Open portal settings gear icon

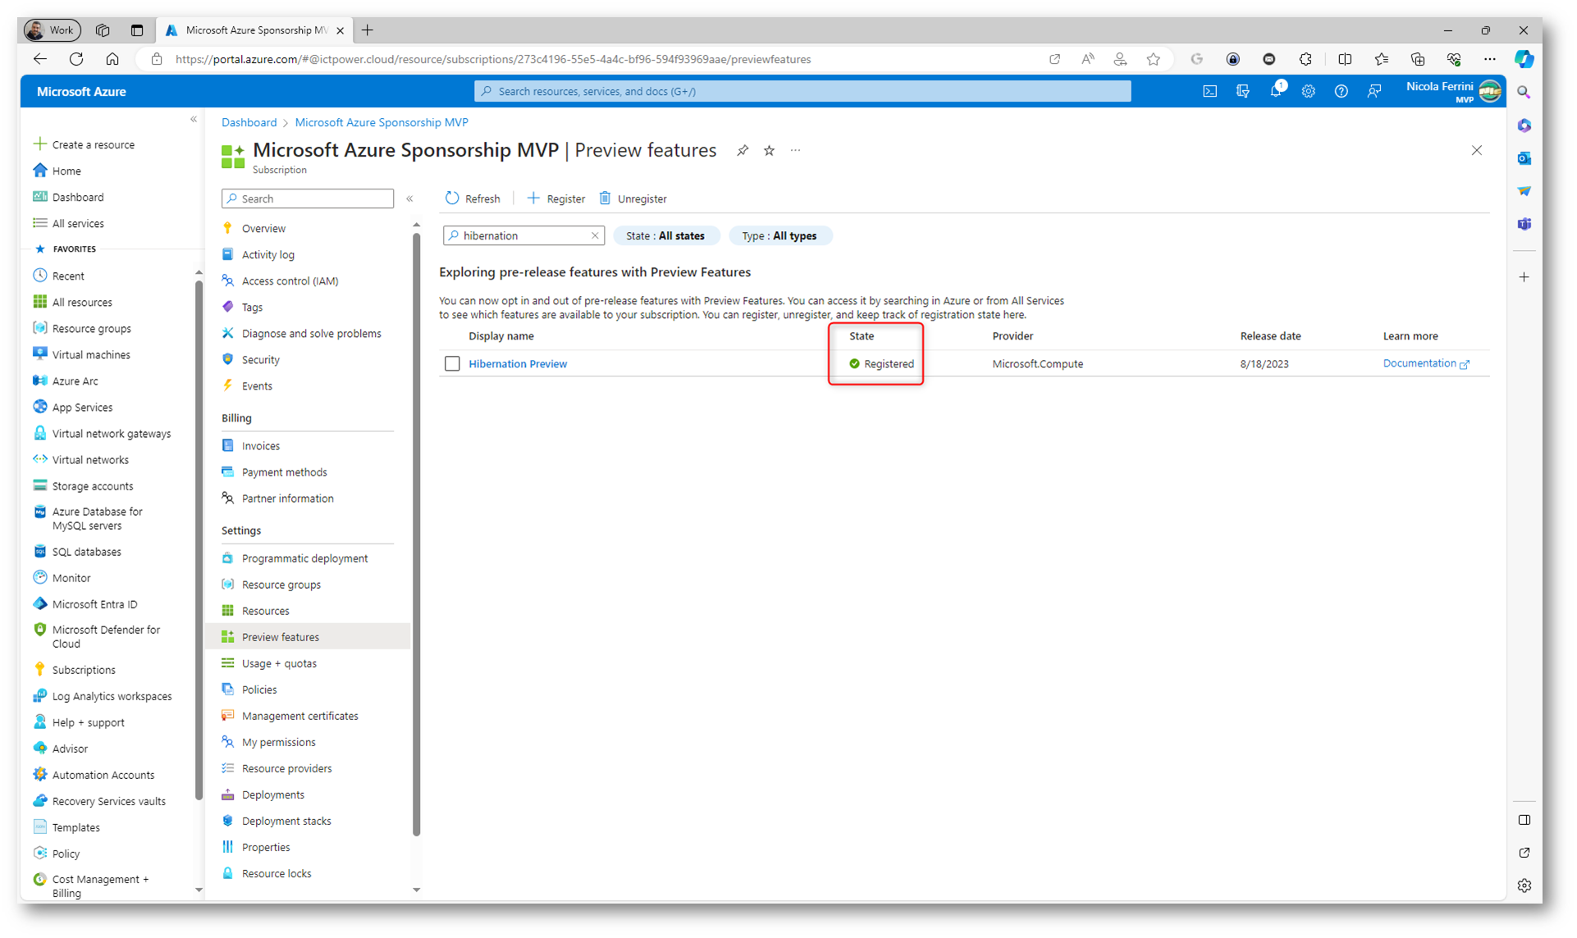click(x=1309, y=91)
